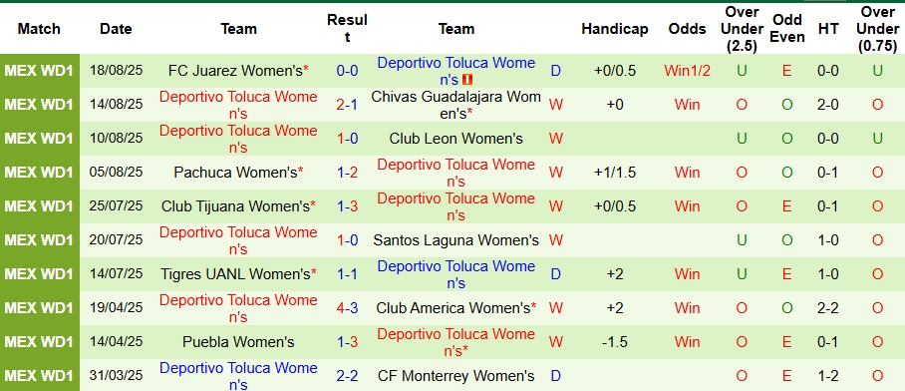This screenshot has width=905, height=391.
Task: Open Club America Women's team link
Action: point(455,308)
